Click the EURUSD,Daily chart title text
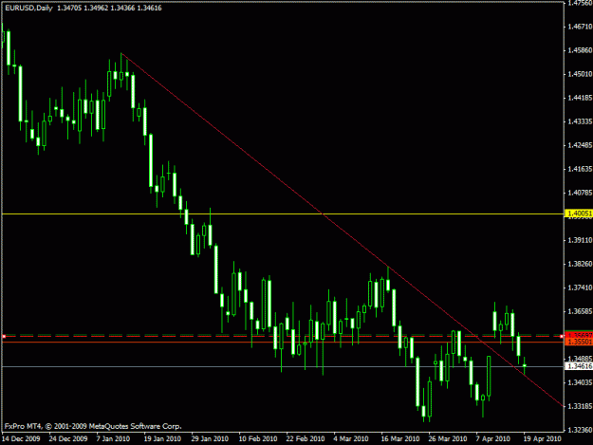The height and width of the screenshot is (445, 593). pos(28,8)
